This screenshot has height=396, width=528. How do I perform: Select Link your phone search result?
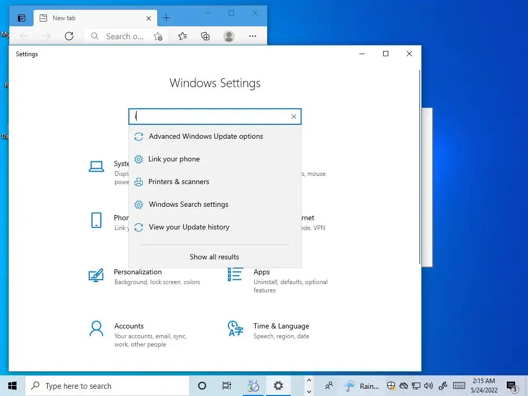[x=215, y=159]
